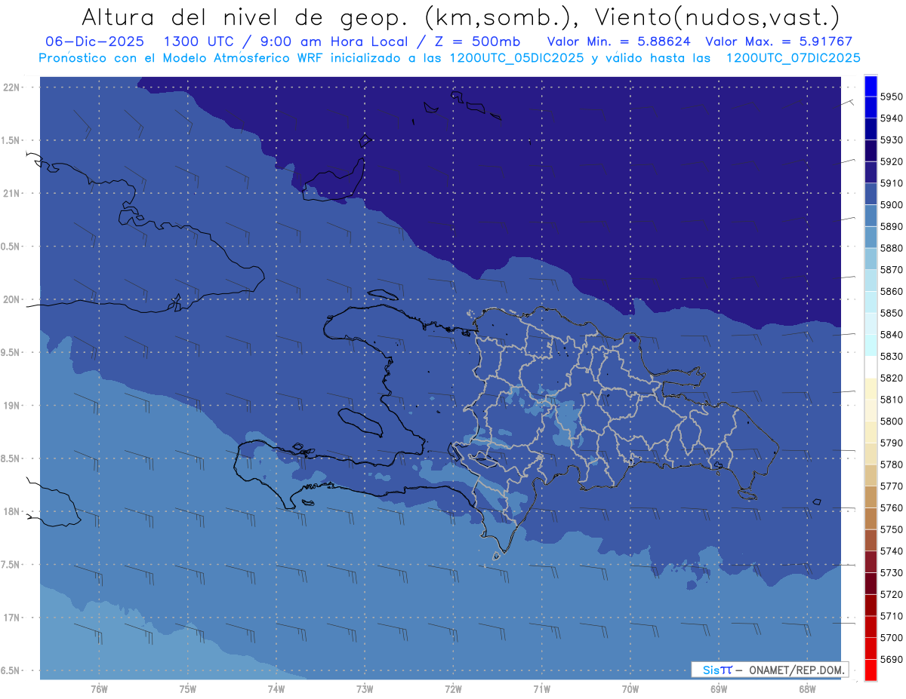
Task: Click the 76W longitude axis label
Action: click(99, 689)
